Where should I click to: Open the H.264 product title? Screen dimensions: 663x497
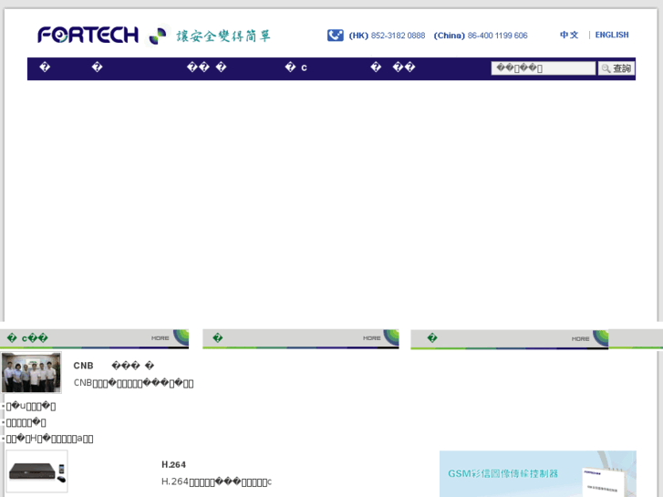pyautogui.click(x=173, y=464)
